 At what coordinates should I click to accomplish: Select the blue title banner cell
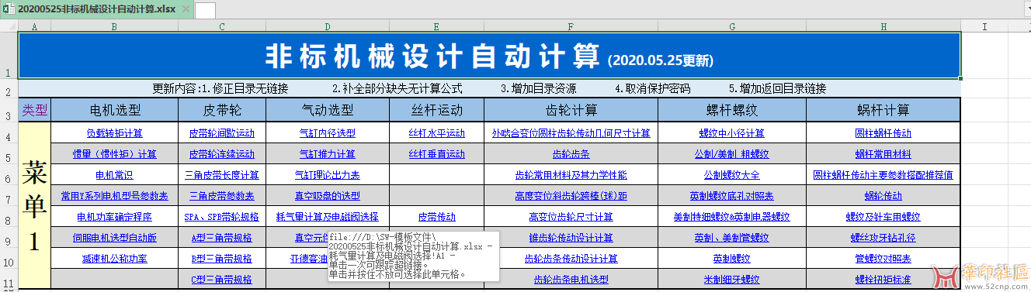click(489, 55)
